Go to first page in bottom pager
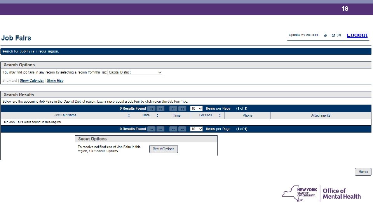 [151, 129]
